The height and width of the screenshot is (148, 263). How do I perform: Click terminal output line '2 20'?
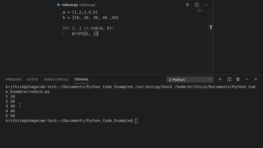click(x=10, y=102)
